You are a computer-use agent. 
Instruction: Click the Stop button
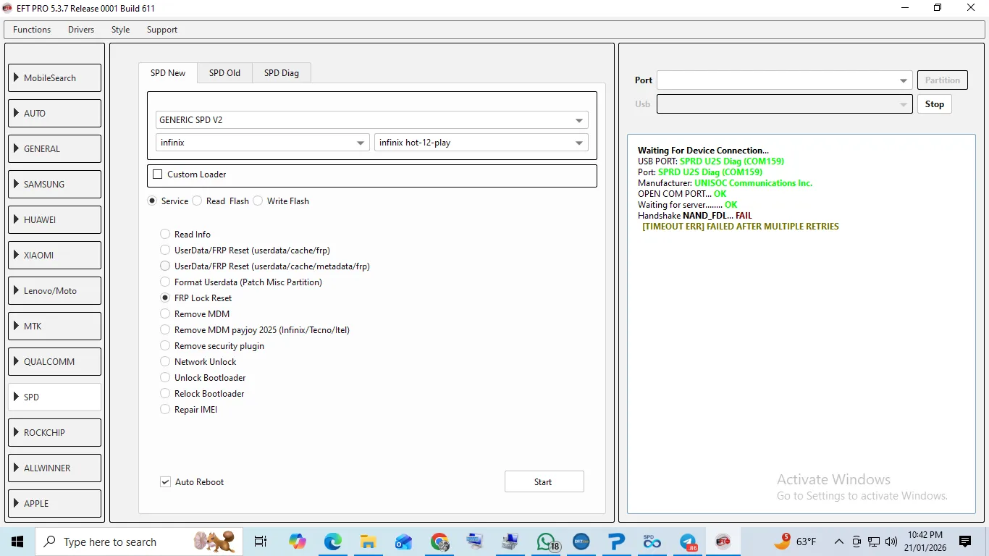click(934, 104)
